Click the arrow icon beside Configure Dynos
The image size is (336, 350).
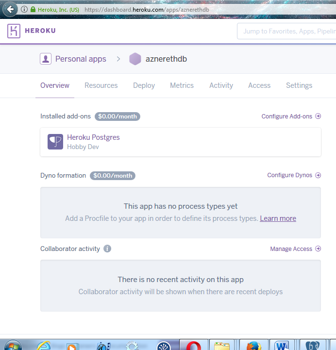pos(318,175)
